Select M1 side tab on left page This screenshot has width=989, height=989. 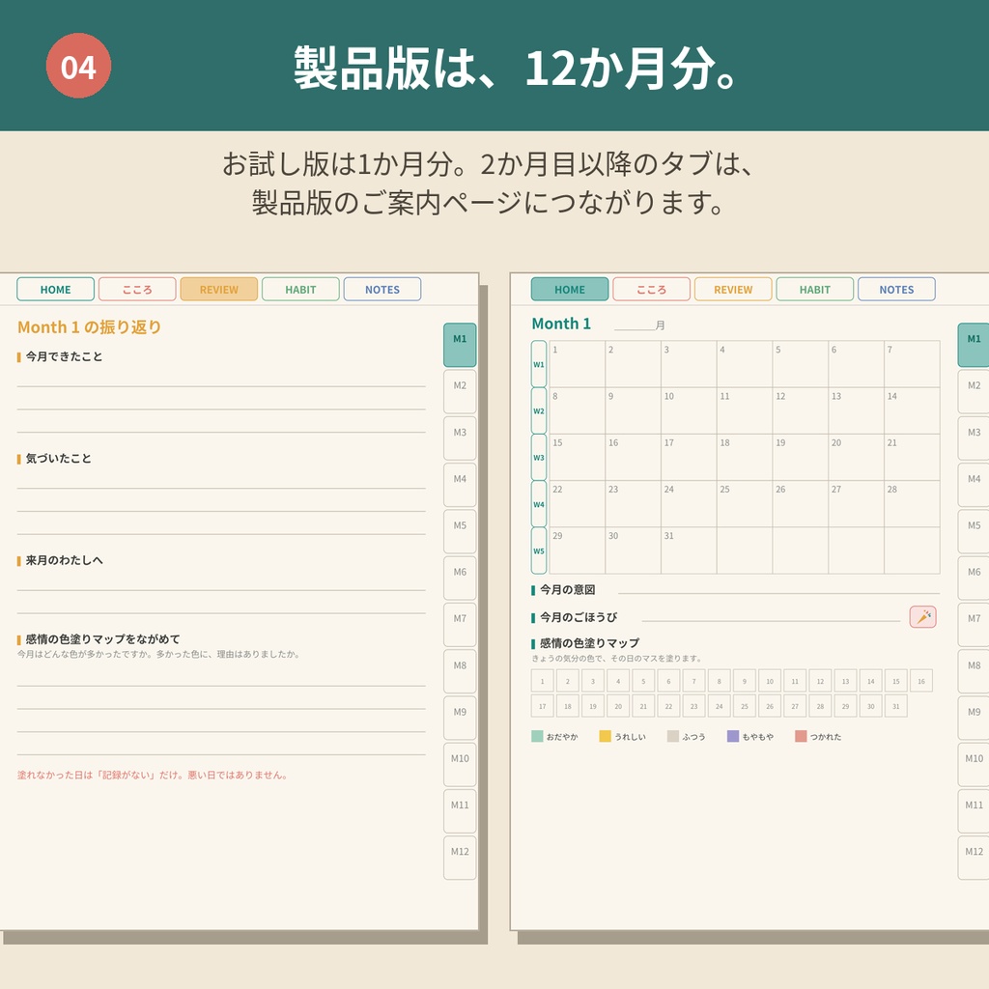[460, 345]
